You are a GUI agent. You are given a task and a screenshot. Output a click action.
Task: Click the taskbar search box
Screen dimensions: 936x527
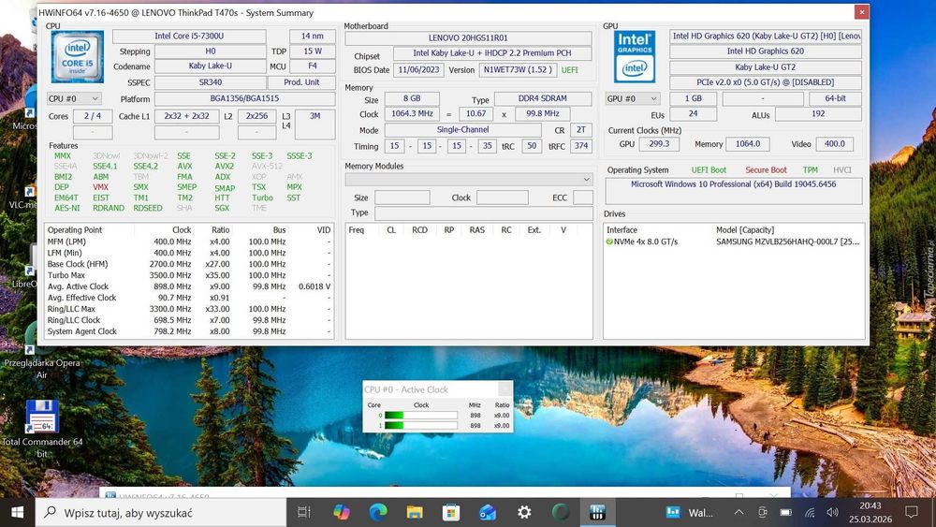click(161, 513)
